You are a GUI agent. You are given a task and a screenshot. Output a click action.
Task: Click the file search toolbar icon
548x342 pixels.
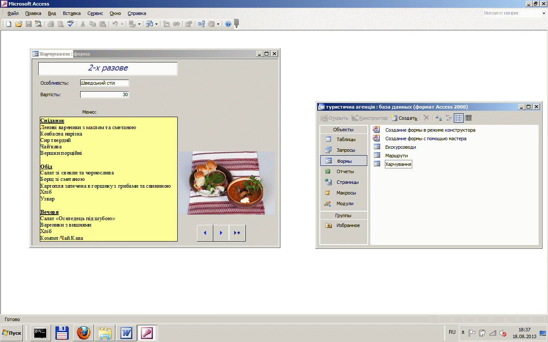tap(39, 24)
